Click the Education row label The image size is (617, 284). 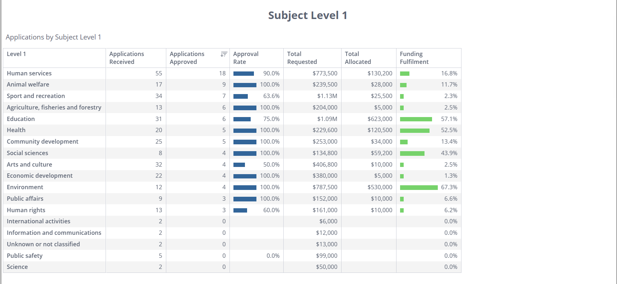[21, 119]
